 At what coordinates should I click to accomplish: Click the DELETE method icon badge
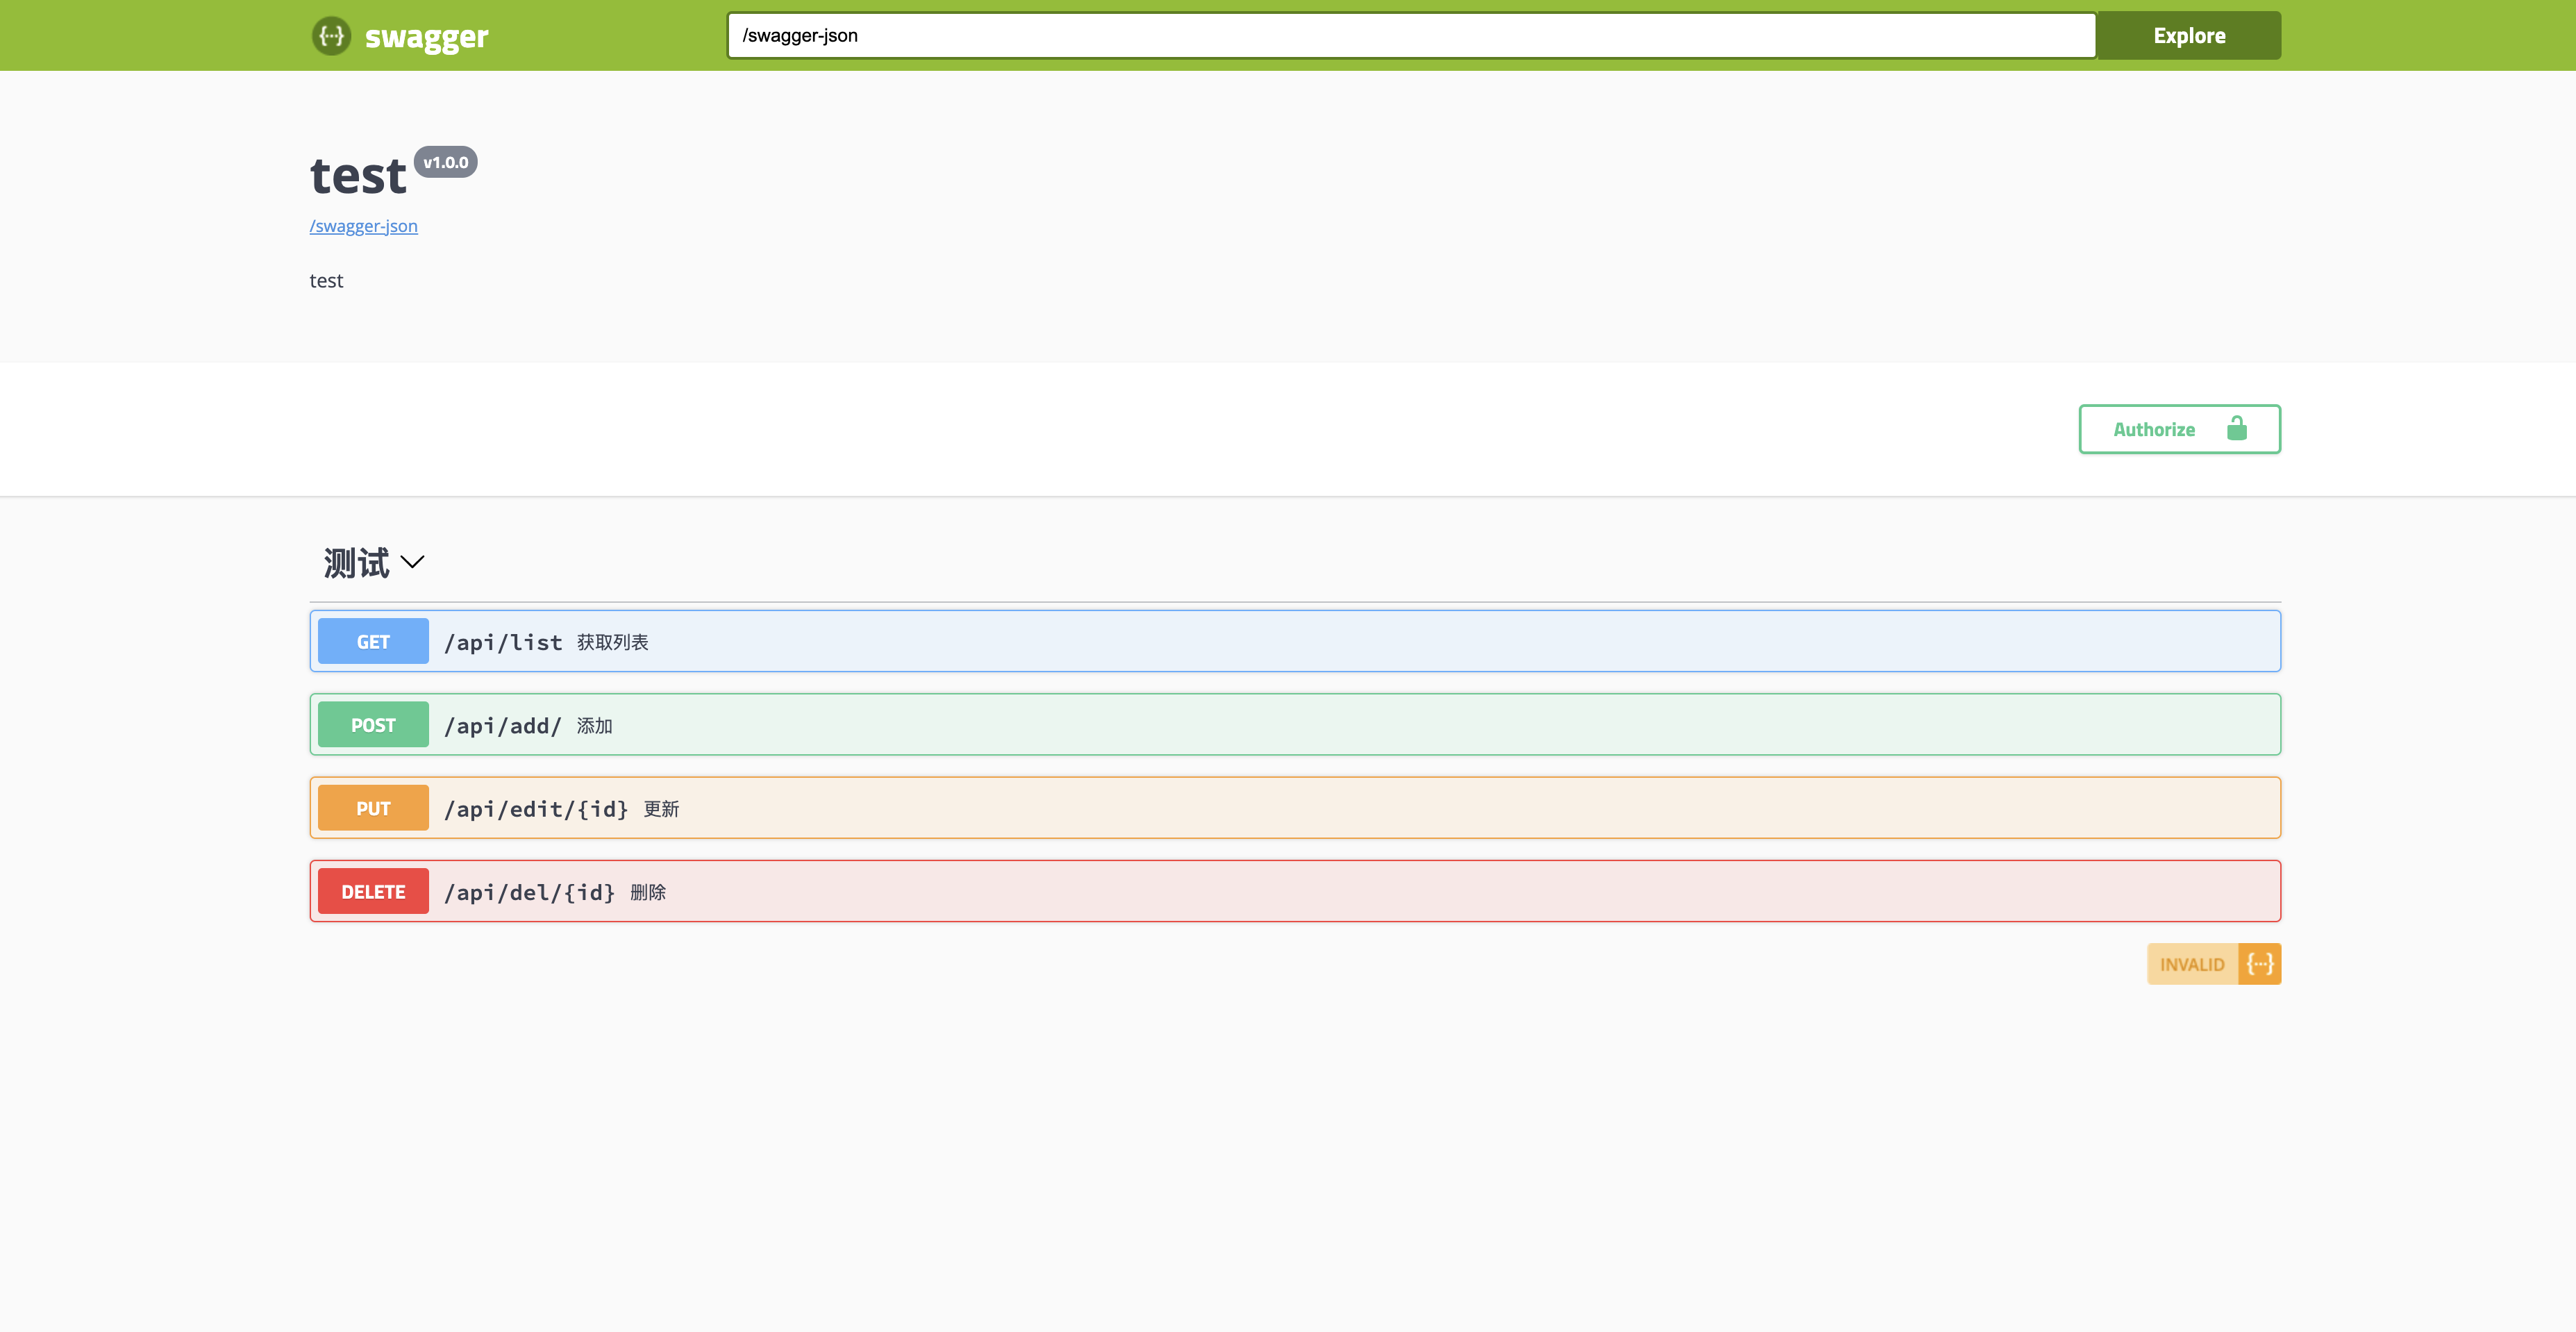(374, 890)
